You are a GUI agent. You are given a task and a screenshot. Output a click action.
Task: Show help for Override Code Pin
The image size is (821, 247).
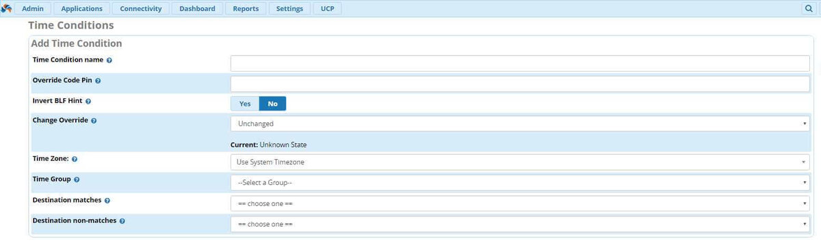pos(98,81)
